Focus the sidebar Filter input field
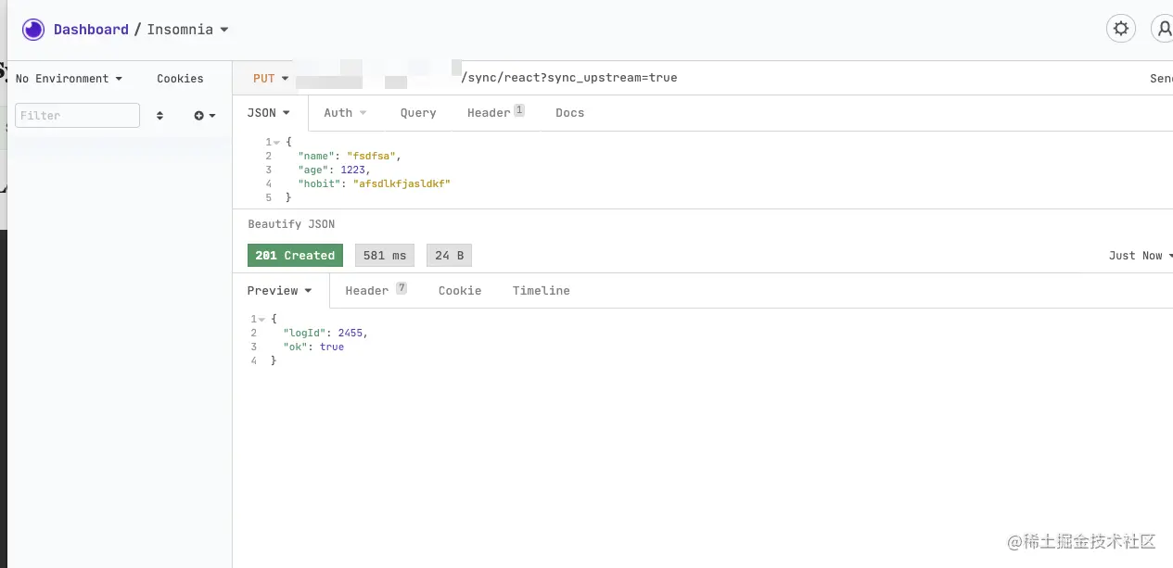The width and height of the screenshot is (1173, 568). click(78, 116)
